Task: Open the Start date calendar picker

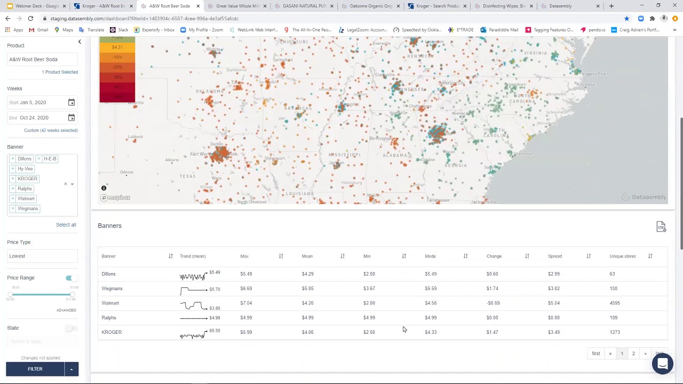Action: point(72,102)
